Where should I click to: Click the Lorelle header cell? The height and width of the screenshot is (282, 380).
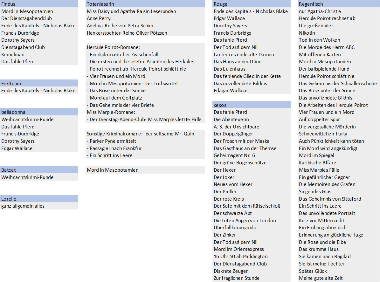pos(39,199)
